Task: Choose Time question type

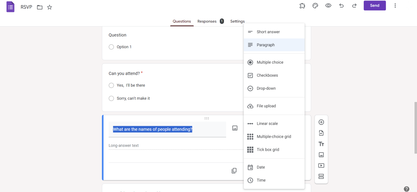Action: coord(274,180)
